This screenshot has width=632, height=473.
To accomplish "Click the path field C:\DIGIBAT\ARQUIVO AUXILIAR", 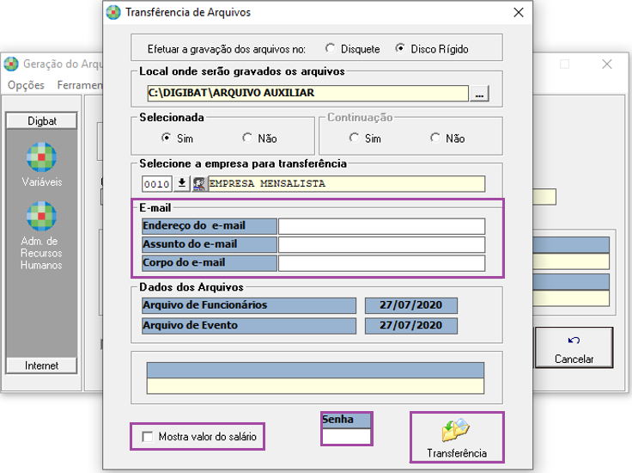I will 308,93.
